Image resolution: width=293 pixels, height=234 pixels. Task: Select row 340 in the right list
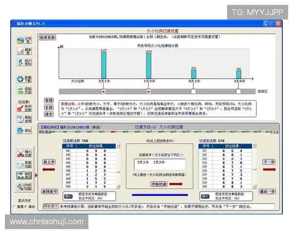(225, 186)
